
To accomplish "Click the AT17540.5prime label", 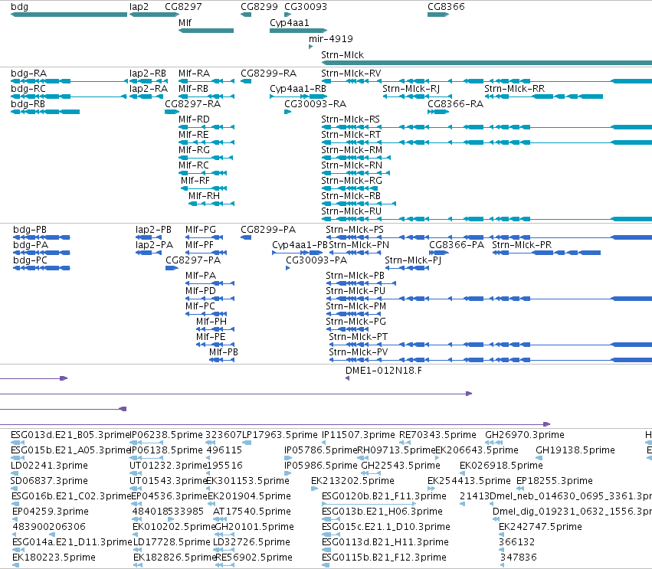I will tap(252, 512).
